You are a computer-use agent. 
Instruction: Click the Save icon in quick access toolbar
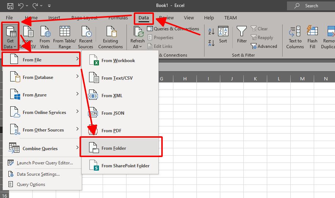click(x=10, y=6)
